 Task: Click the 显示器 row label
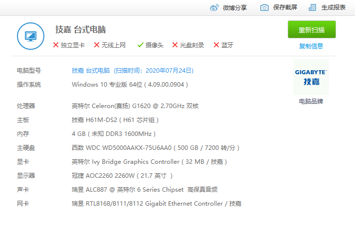[26, 176]
